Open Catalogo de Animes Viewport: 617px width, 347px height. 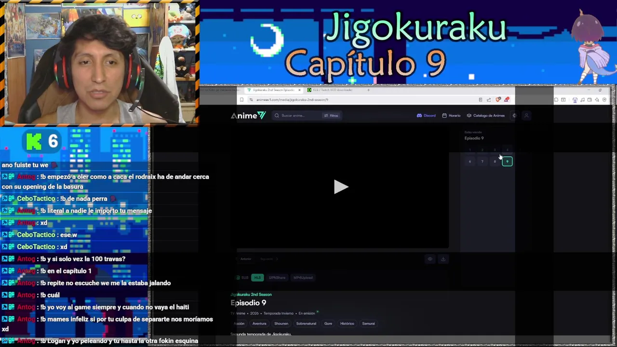pyautogui.click(x=485, y=116)
